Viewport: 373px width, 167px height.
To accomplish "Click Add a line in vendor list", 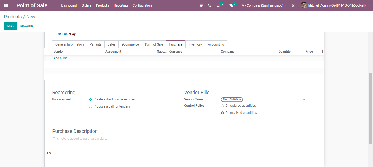I will (x=60, y=58).
